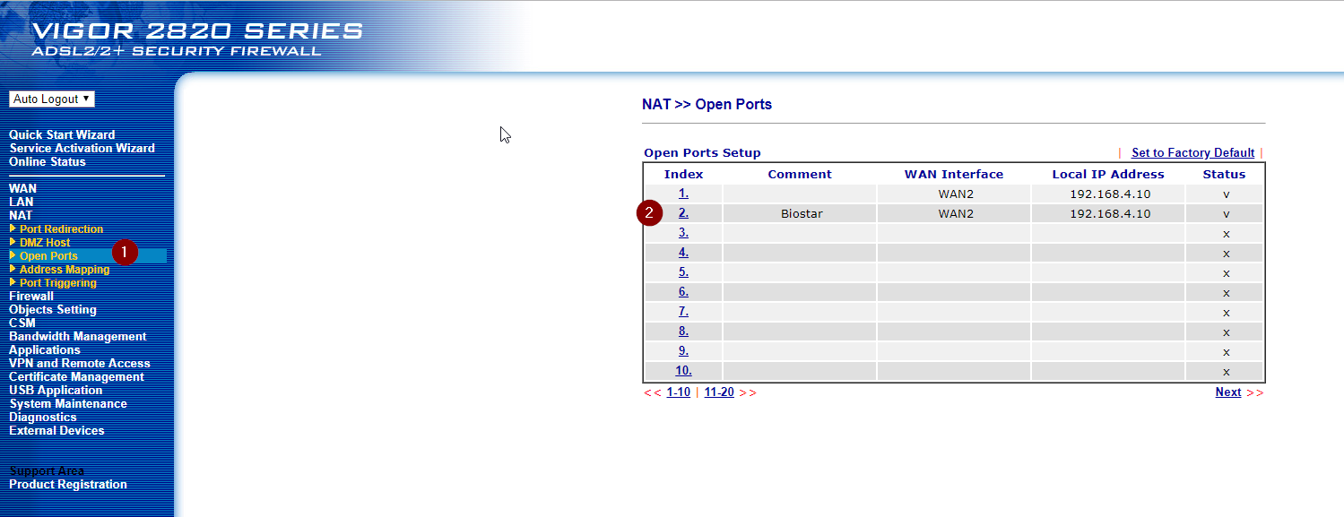Go to Port Triggering
The width and height of the screenshot is (1344, 517).
point(57,283)
